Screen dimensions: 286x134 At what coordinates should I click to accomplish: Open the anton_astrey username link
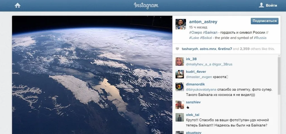coord(203,22)
